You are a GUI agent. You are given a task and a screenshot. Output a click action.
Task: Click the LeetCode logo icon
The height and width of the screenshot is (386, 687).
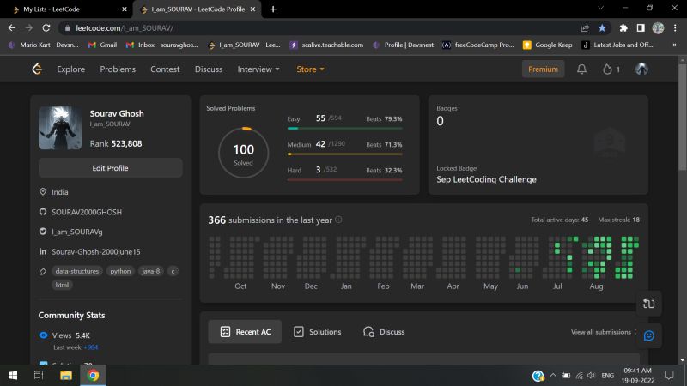click(37, 69)
